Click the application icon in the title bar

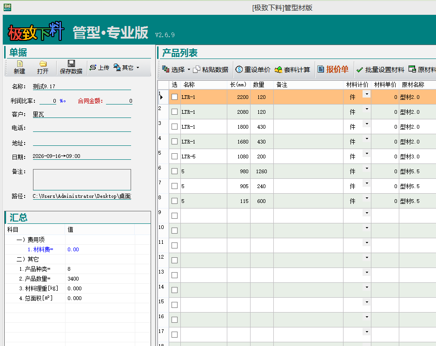click(x=7, y=7)
